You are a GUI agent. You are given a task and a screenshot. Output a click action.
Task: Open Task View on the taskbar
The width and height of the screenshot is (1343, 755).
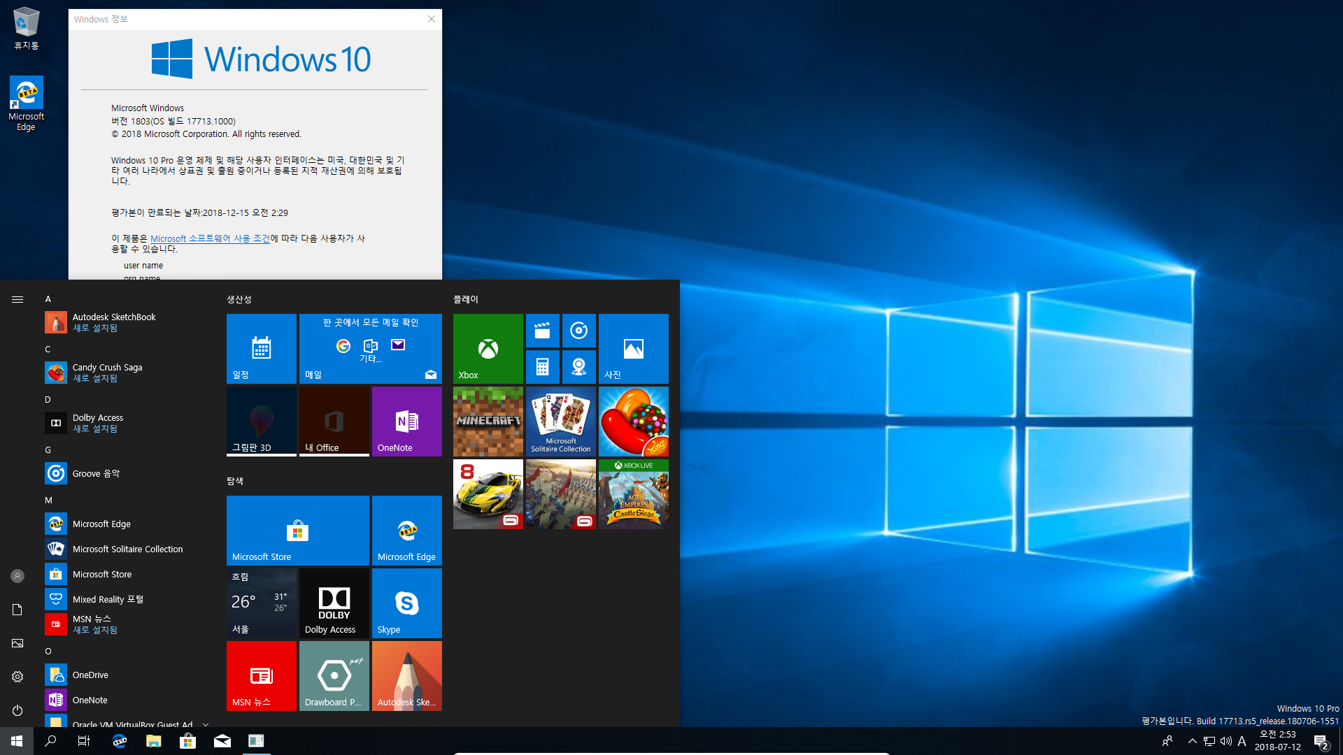pyautogui.click(x=84, y=741)
